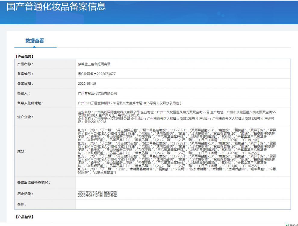Select 广州梦希蓝化妆品有限公司 text
This screenshot has height=226, width=298.
pos(98,93)
